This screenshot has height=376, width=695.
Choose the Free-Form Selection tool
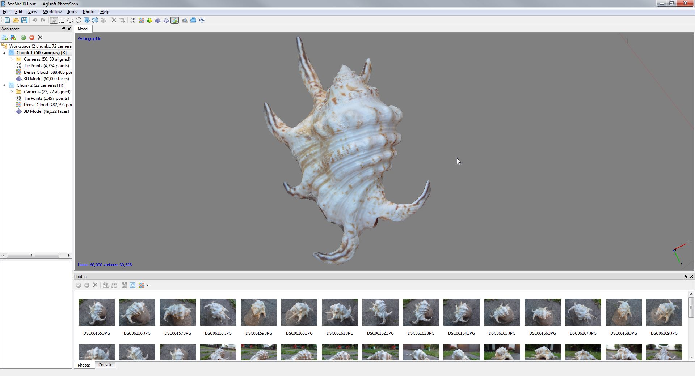point(79,20)
